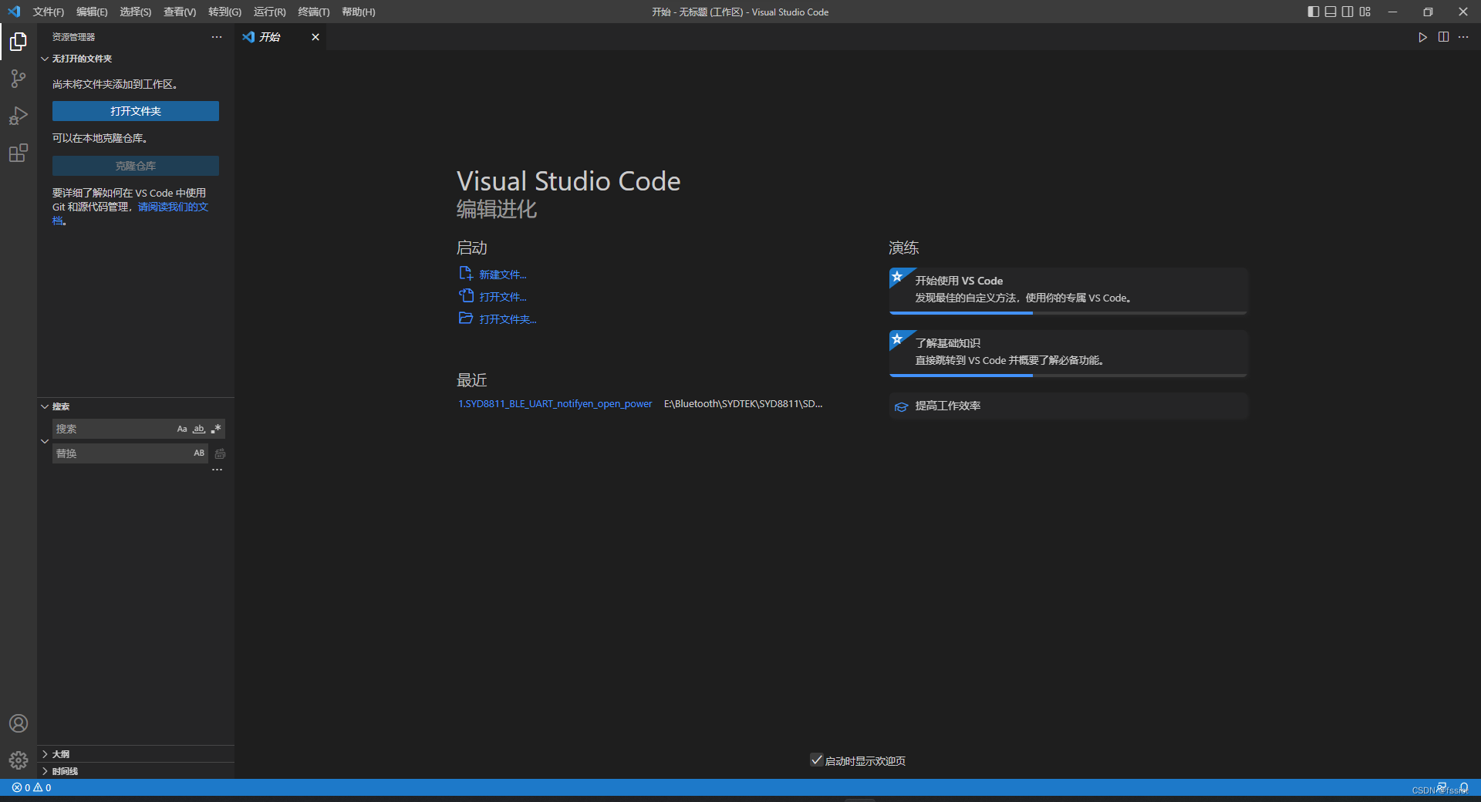Click the Replace All icon beside 替换 field

click(x=220, y=453)
